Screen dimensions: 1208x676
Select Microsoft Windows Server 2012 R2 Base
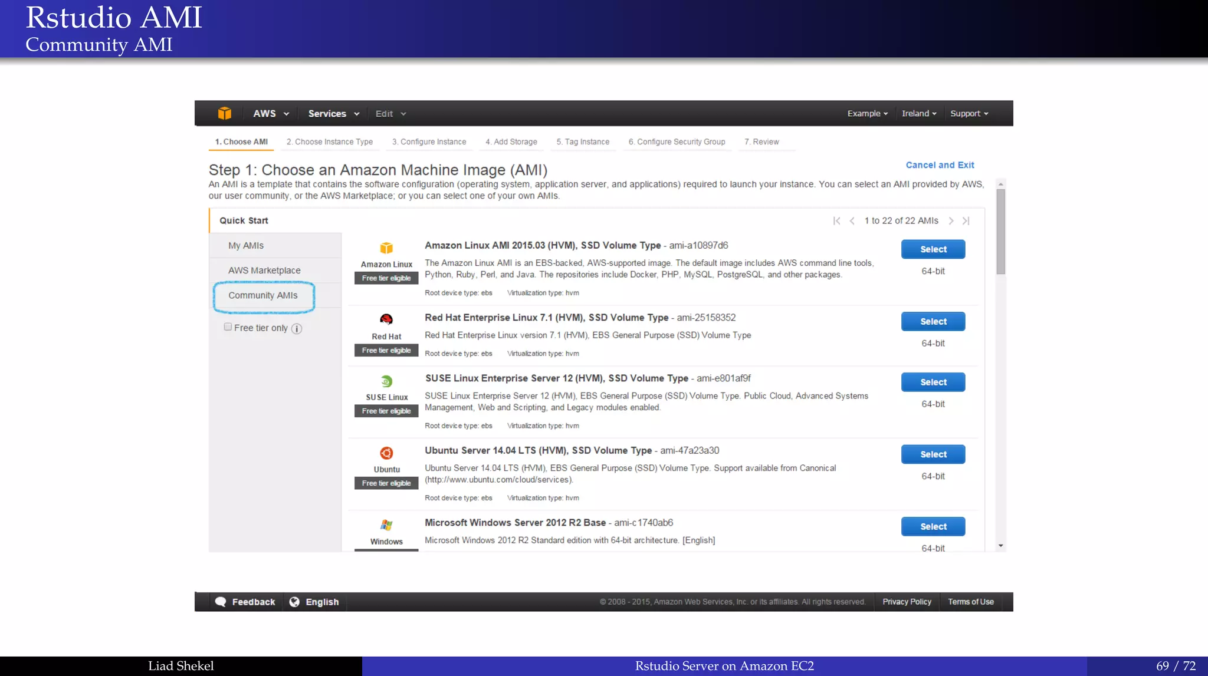[933, 527]
